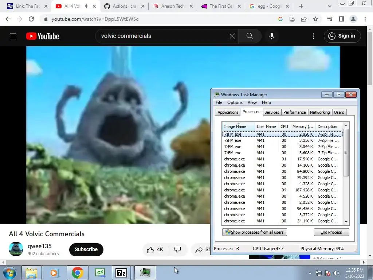373x280 pixels.
Task: Sort processes by Image Name column
Action: click(238, 127)
